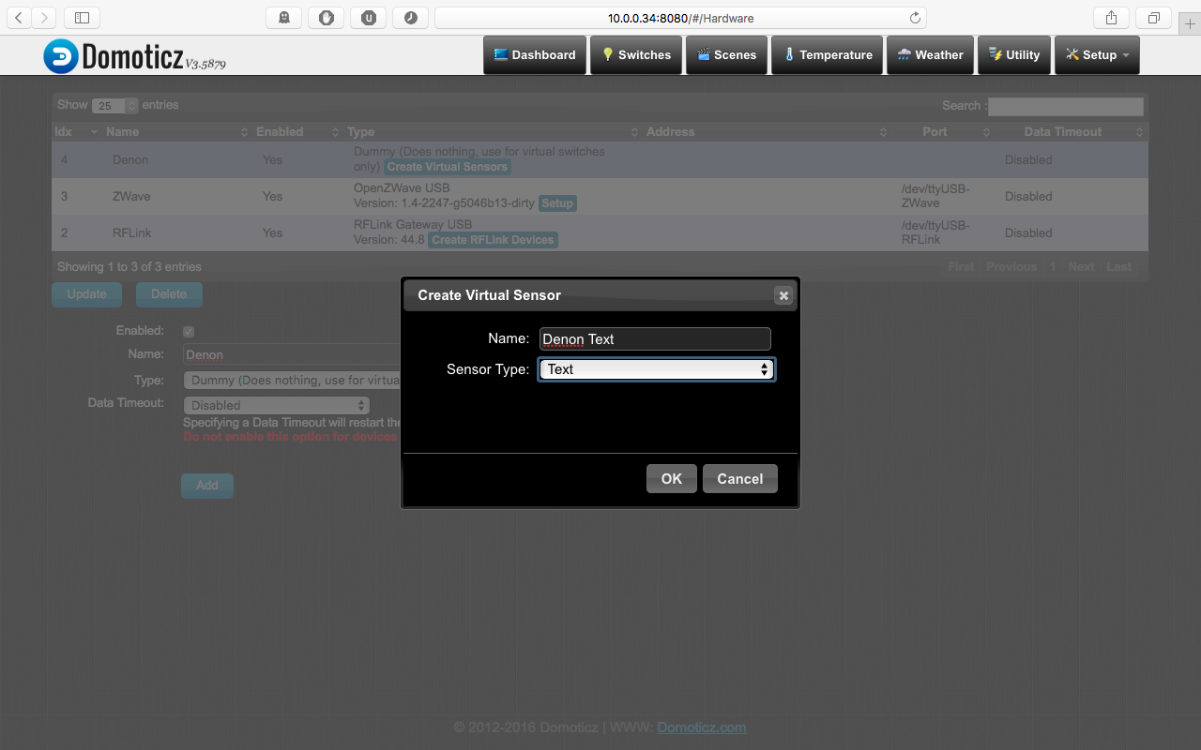The width and height of the screenshot is (1201, 750).
Task: Click the /dev/ttyUSB-RFLink port cell
Action: pyautogui.click(x=935, y=232)
